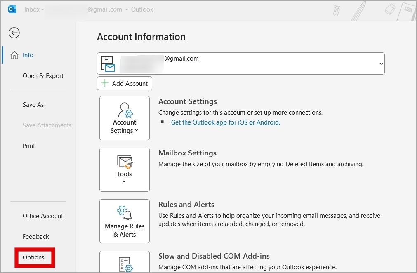Click the Rules and Alerts heading
Image resolution: width=417 pixels, height=273 pixels.
186,205
